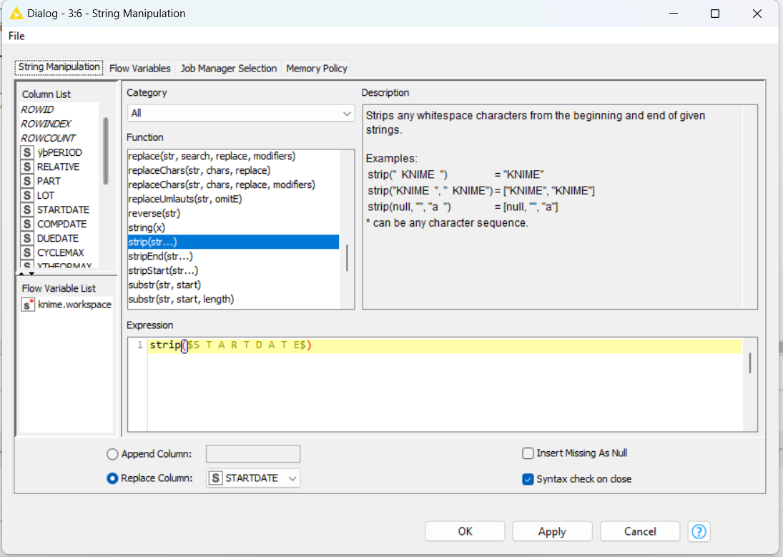Open the File menu
The height and width of the screenshot is (557, 783).
16,36
